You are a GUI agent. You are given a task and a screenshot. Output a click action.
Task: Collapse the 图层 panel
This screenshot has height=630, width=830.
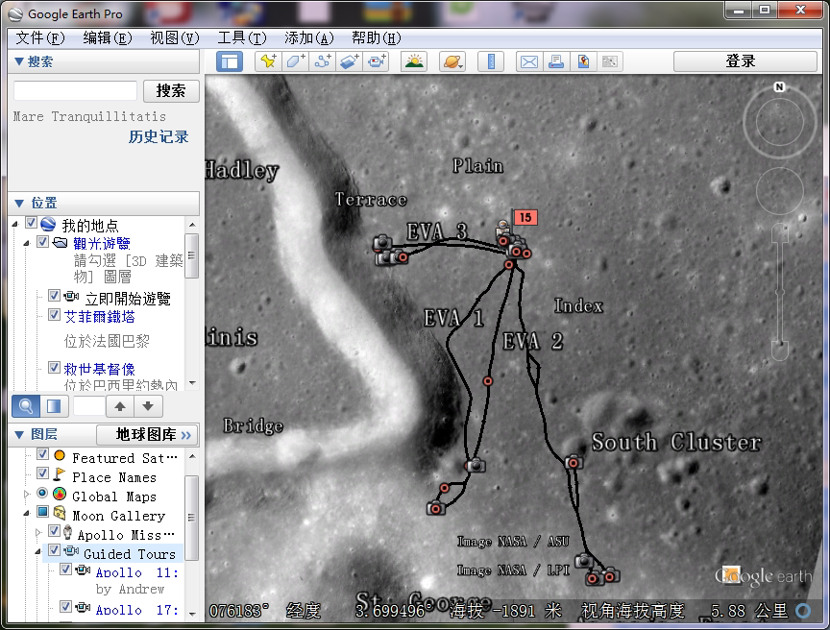click(x=19, y=434)
